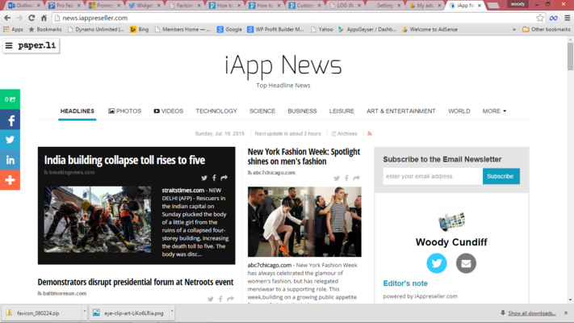The width and height of the screenshot is (574, 323).
Task: Share India building collapse article on Facebook
Action: (214, 178)
